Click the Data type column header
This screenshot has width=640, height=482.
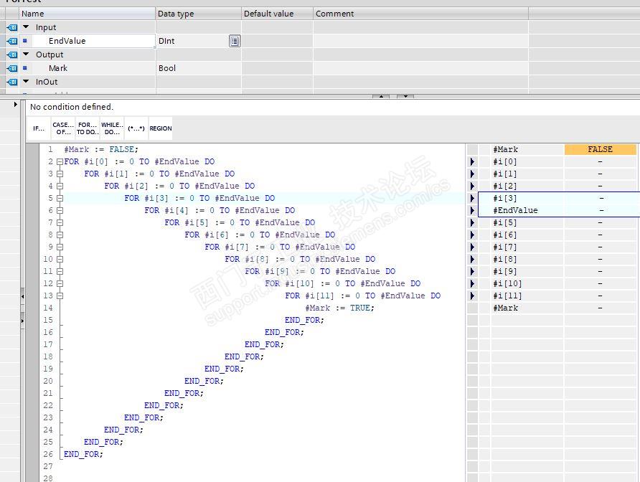[198, 14]
